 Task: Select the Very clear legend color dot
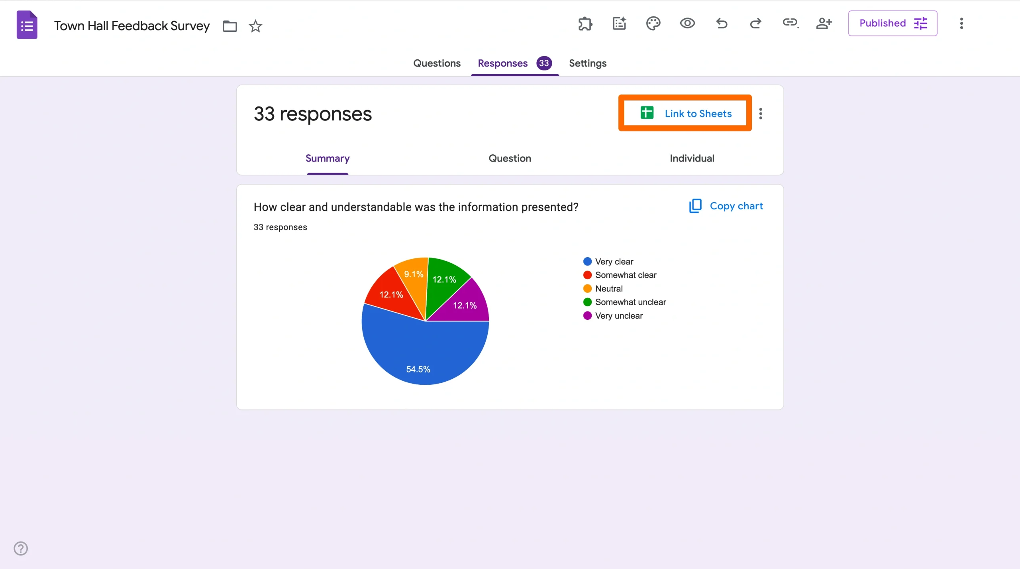(x=587, y=261)
